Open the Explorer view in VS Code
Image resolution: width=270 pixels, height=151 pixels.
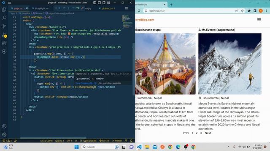coord(4,9)
